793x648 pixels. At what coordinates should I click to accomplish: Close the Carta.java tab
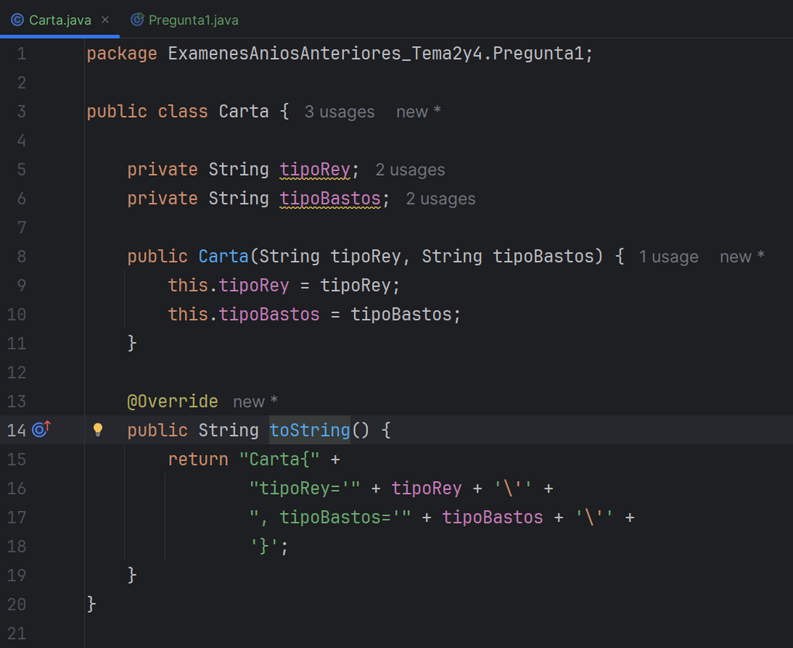[x=105, y=20]
